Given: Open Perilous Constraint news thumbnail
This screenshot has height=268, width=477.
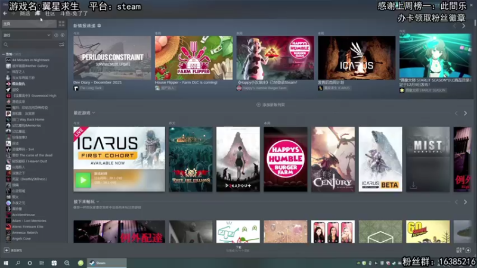Looking at the screenshot, I should click(x=112, y=58).
